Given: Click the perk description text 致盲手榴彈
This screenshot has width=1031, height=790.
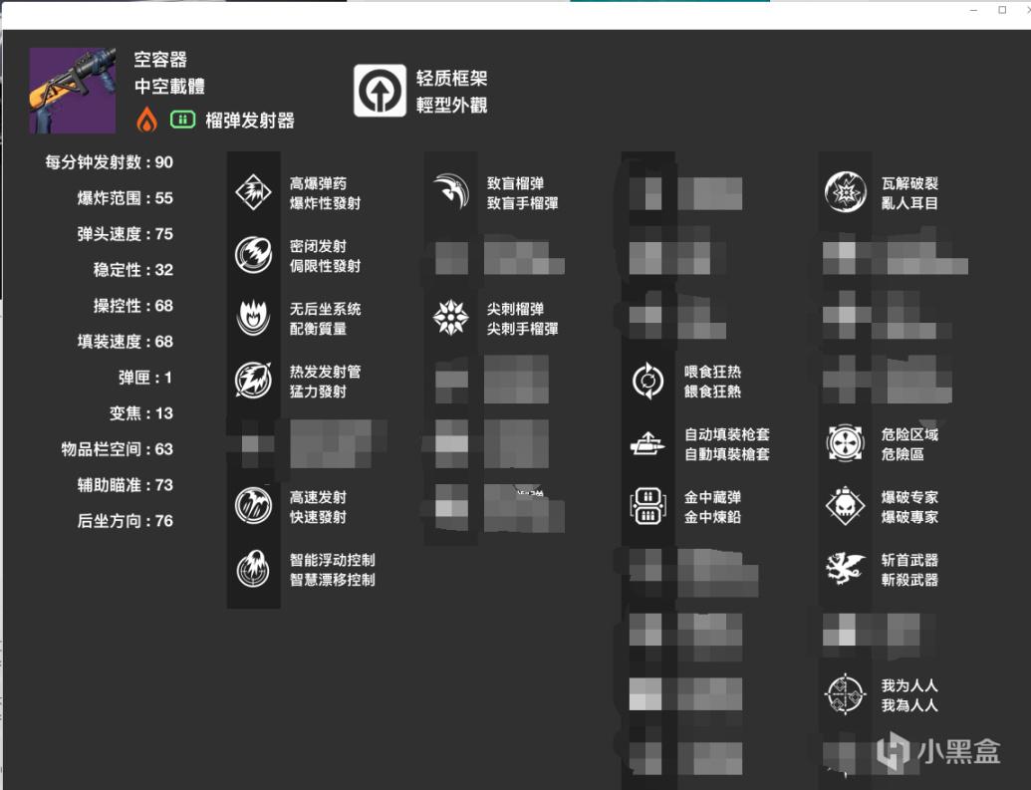Looking at the screenshot, I should (523, 203).
